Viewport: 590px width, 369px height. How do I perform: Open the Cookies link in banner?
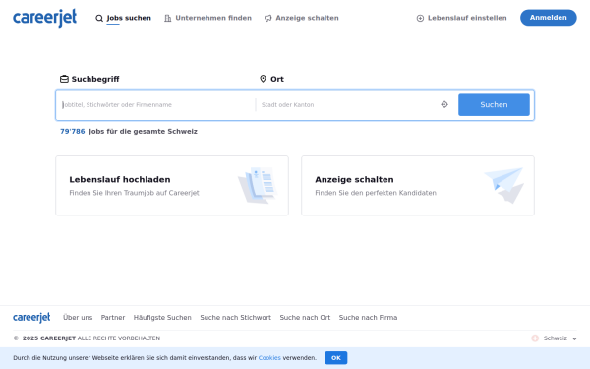point(269,358)
